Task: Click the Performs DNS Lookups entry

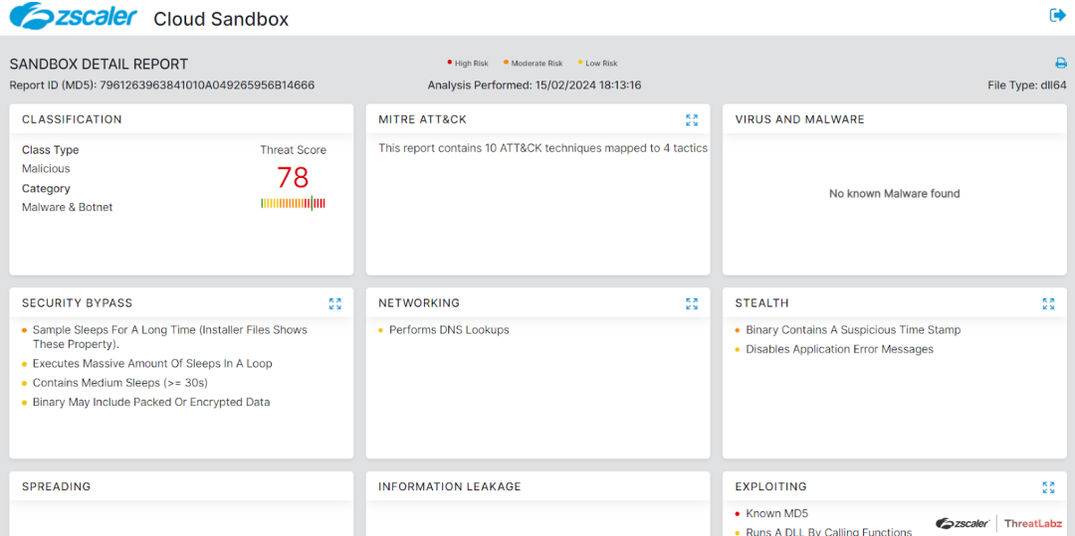Action: click(x=449, y=330)
